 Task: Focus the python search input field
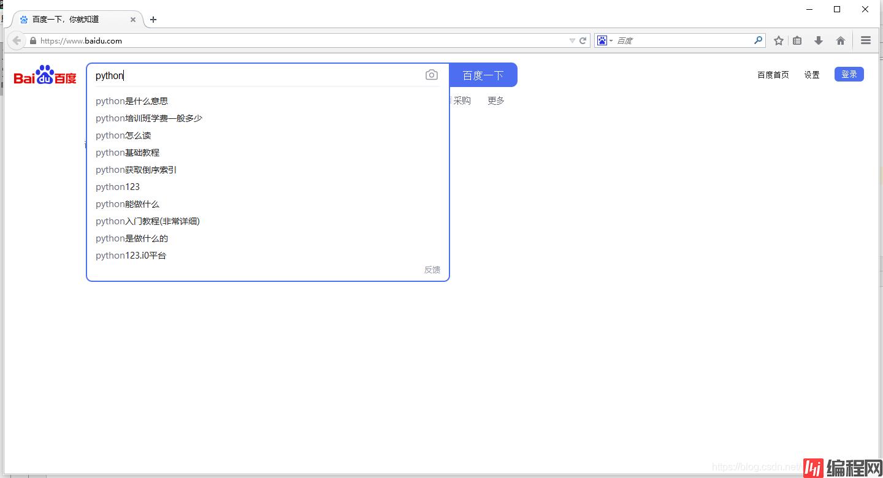[x=258, y=75]
